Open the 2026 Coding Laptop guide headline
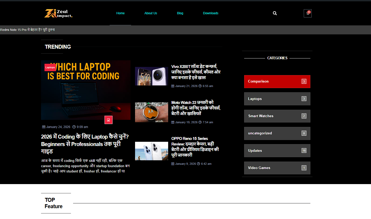 [x=85, y=144]
